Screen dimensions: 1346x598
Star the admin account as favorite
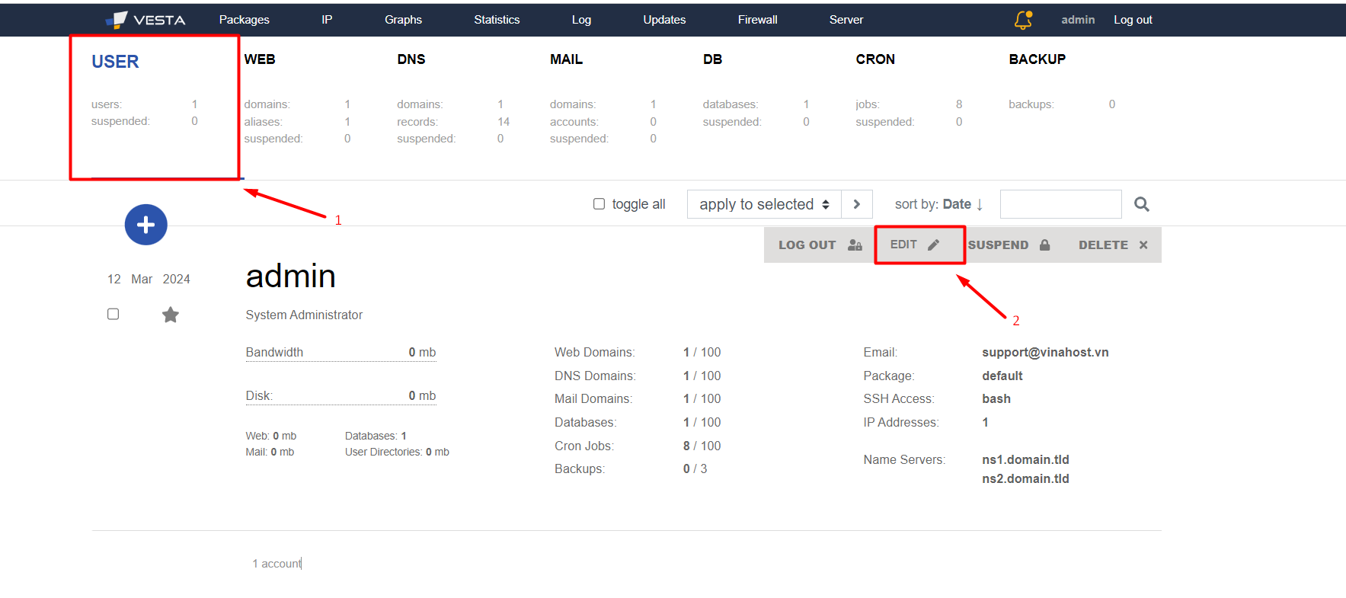(171, 315)
